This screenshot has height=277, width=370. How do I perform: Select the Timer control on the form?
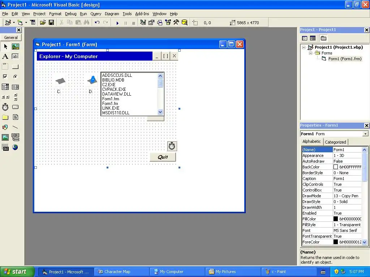click(172, 146)
